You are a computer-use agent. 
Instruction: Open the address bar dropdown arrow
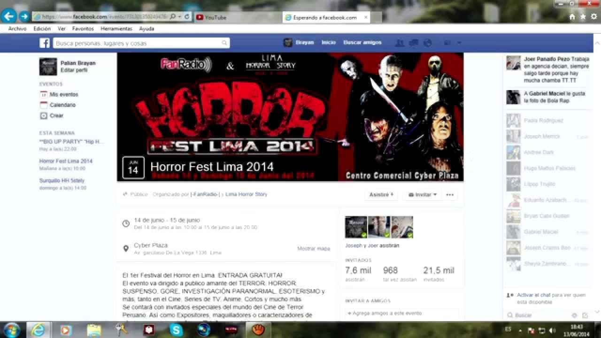(x=179, y=16)
